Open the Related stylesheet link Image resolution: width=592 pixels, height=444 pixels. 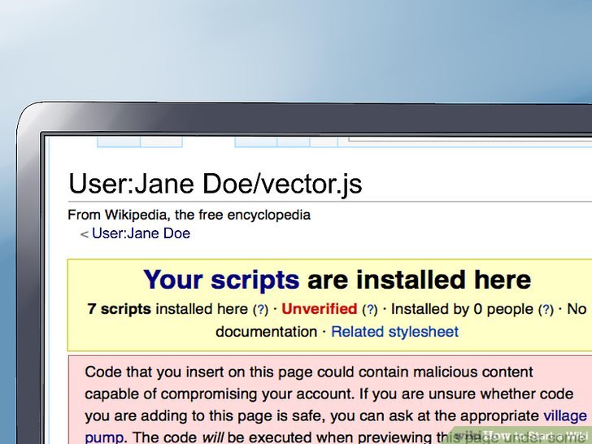(x=394, y=332)
